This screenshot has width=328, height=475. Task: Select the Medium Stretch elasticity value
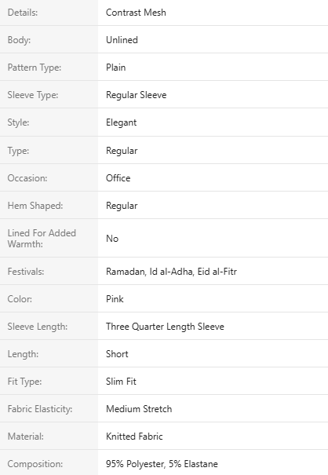(139, 409)
